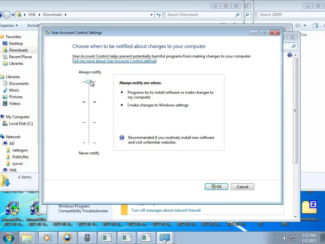Screen dimensions: 325x244
Task: Select Local Disk (C:) in the sidebar
Action: (x=21, y=124)
